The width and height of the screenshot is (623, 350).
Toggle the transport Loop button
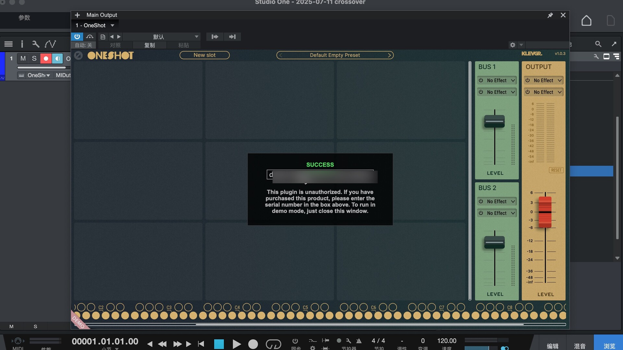(x=273, y=344)
